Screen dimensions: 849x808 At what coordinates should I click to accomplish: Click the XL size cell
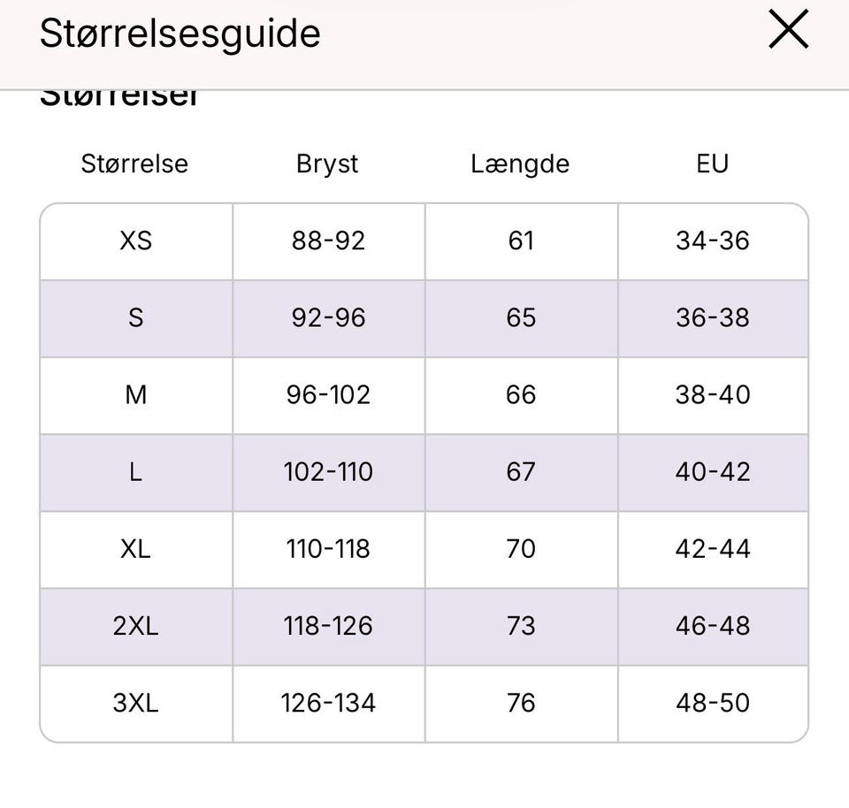(135, 549)
